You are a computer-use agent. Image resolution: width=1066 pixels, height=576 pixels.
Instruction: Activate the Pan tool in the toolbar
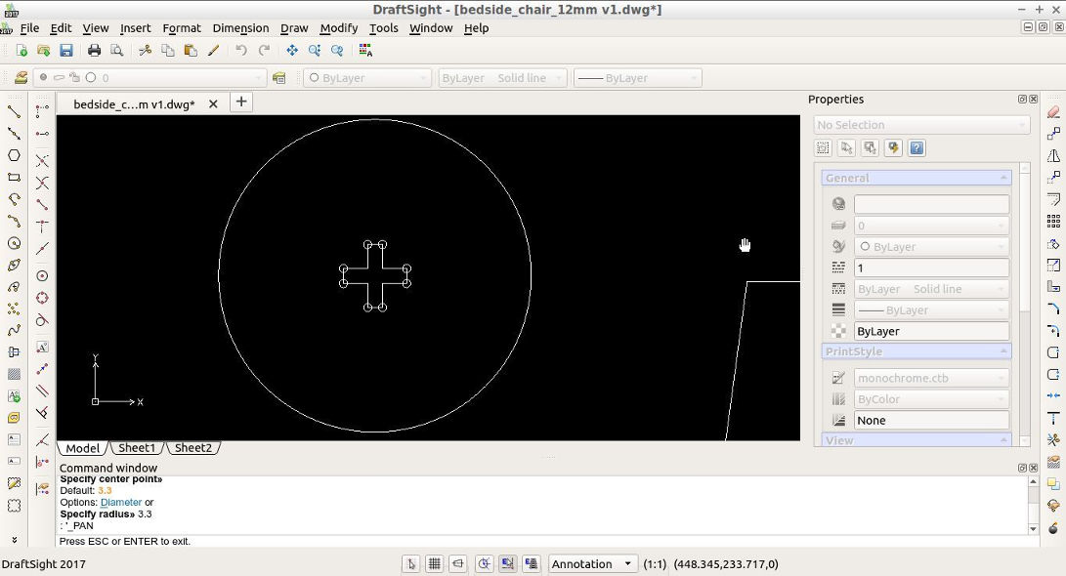pyautogui.click(x=291, y=50)
